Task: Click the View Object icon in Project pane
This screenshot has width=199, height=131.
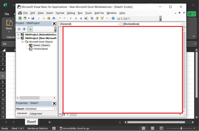Action: pyautogui.click(x=24, y=29)
